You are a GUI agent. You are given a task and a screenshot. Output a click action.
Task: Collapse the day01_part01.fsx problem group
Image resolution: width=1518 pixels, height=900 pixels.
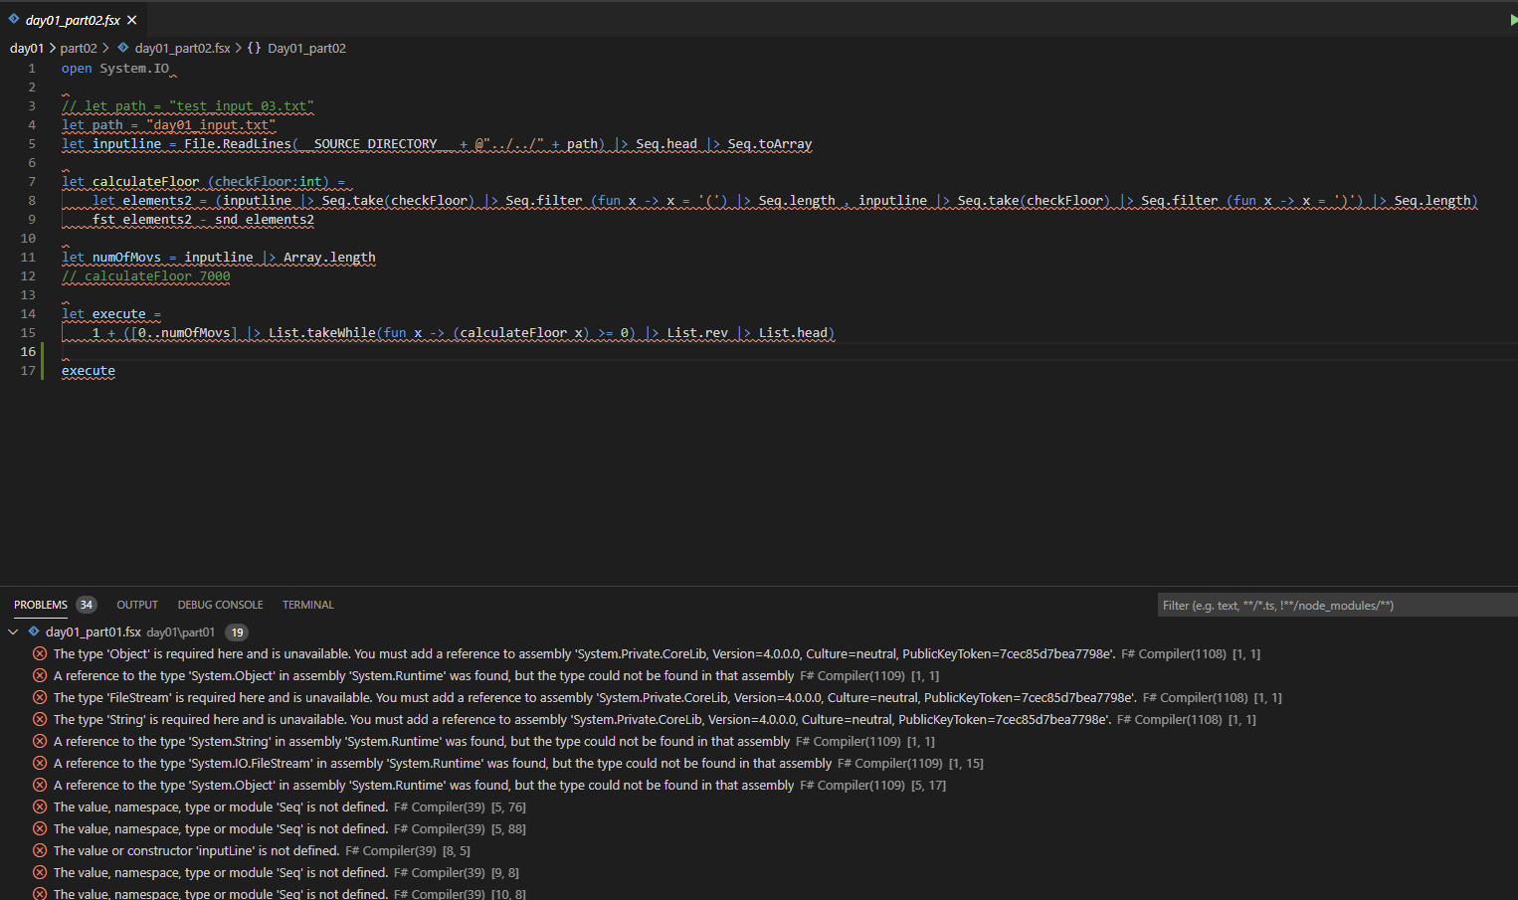tap(12, 631)
